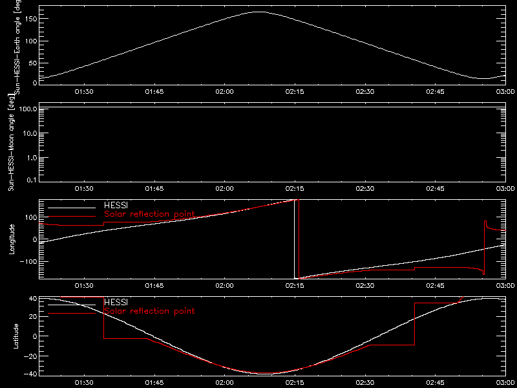Select the 01:30 time label under Earth angle plot
517x388 pixels.
tap(84, 92)
